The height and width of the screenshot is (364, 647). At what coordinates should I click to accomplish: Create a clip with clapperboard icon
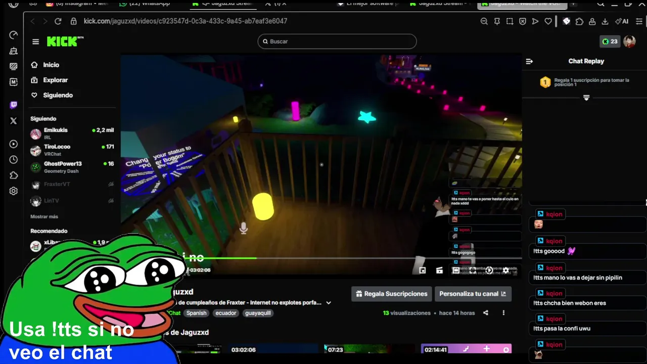(x=439, y=270)
